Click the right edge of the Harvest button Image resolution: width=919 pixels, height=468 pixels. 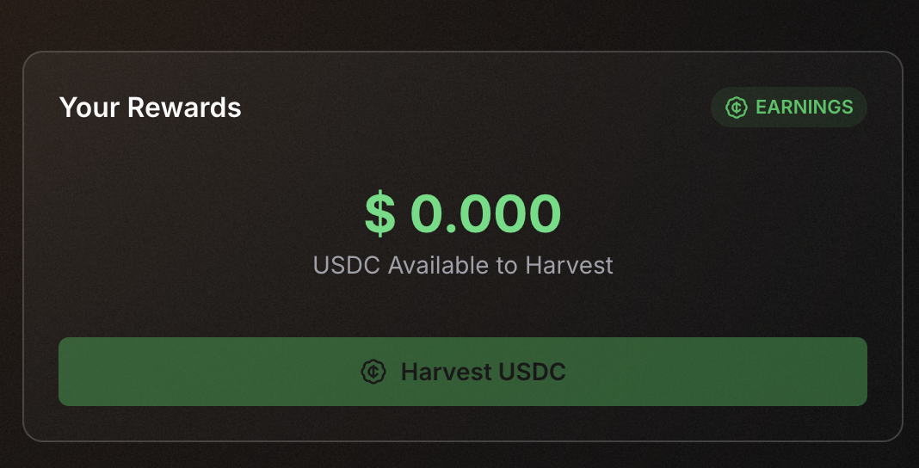coord(857,372)
